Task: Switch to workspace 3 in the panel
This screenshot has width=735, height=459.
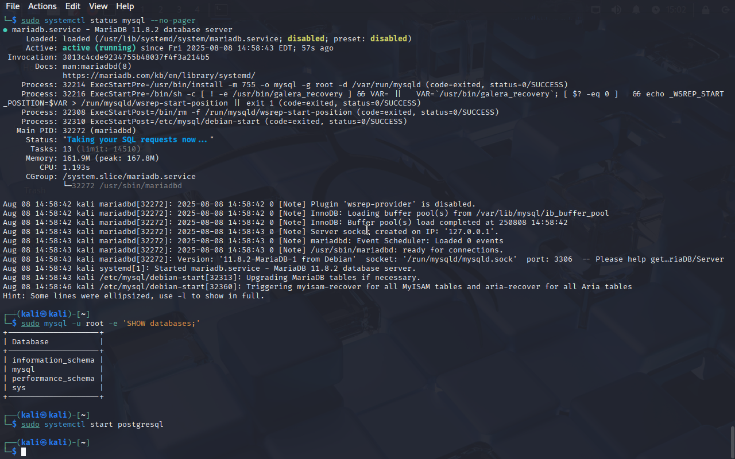Action: click(179, 10)
